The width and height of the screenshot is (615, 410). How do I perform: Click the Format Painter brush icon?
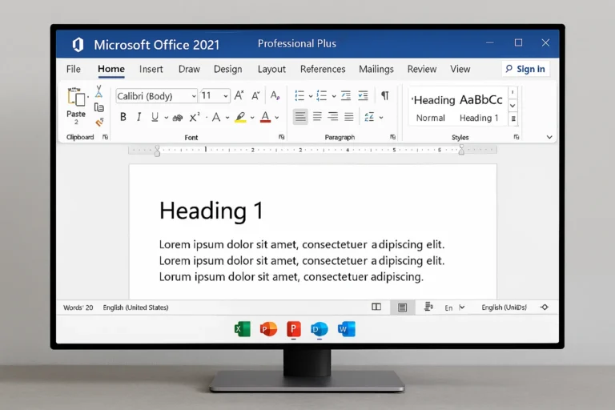pos(99,123)
